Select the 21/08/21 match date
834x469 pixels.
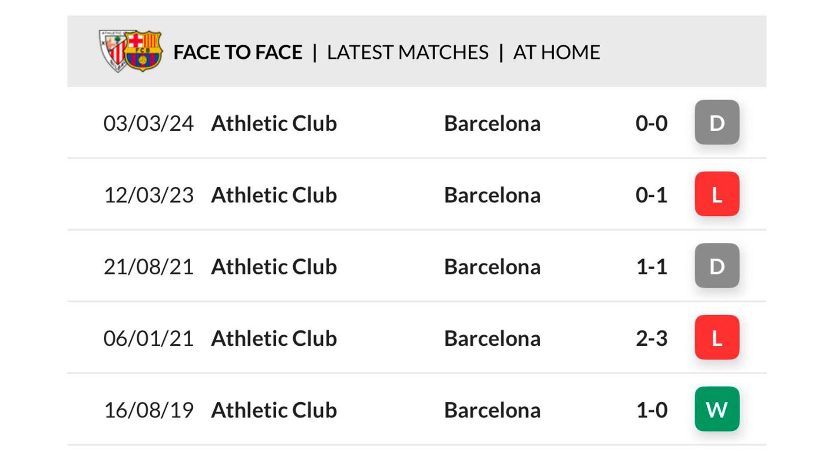149,267
